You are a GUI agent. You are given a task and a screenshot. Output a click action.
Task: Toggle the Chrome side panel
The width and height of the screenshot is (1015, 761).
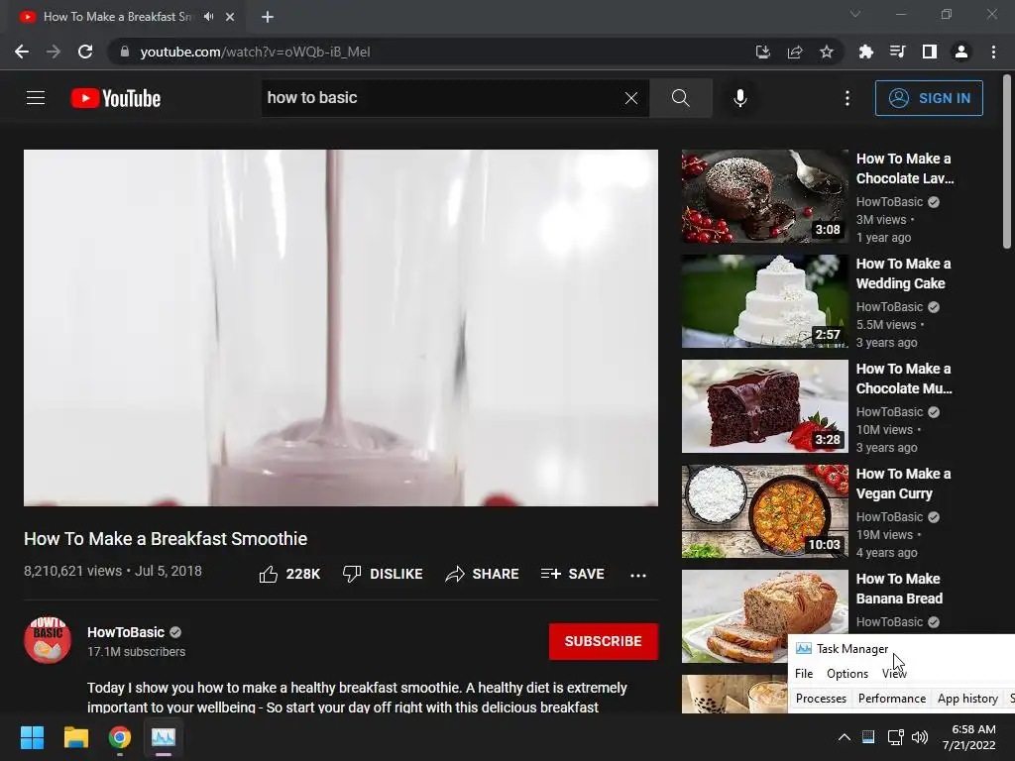pyautogui.click(x=930, y=52)
